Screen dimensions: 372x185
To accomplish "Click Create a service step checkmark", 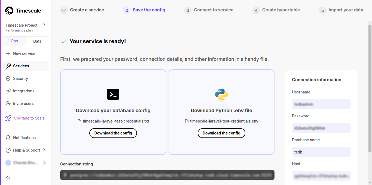I will click(64, 10).
